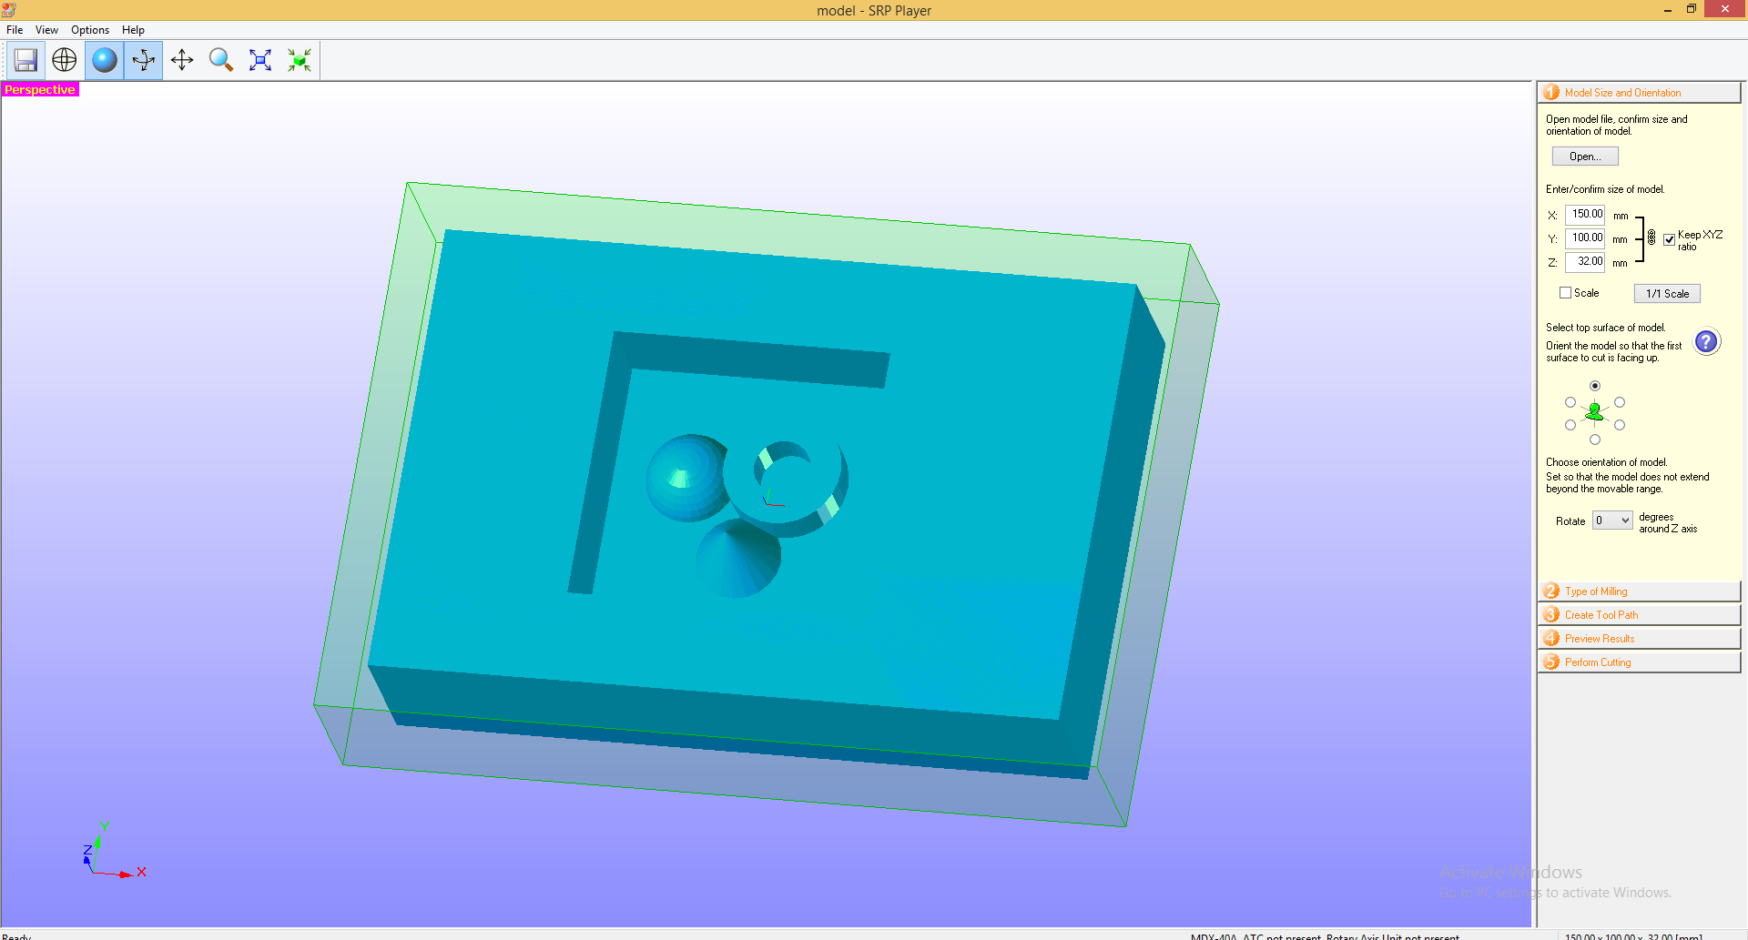Click the green model orientation figure
The width and height of the screenshot is (1748, 940).
tap(1594, 412)
